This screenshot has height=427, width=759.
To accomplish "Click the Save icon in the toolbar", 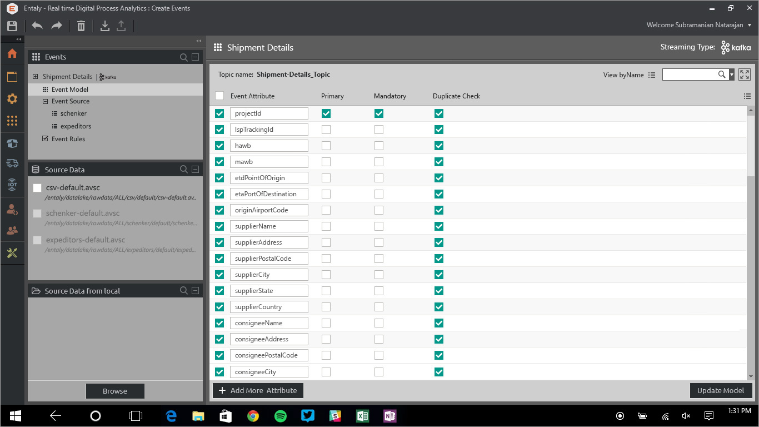I will [12, 26].
